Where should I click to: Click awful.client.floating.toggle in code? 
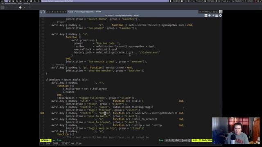coord(133,107)
